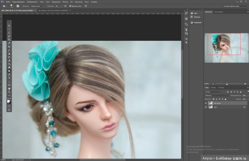Select the Move tool
This screenshot has width=249, height=161.
(x=9, y=26)
